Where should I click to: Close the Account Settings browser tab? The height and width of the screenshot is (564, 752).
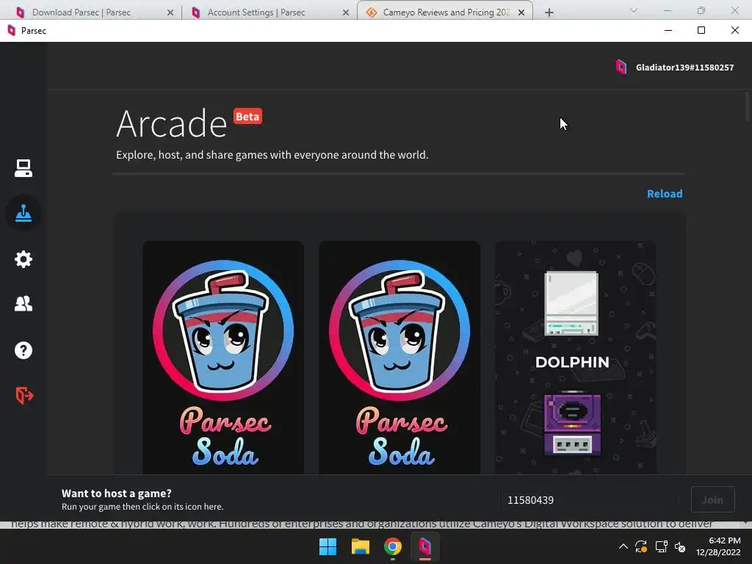345,13
